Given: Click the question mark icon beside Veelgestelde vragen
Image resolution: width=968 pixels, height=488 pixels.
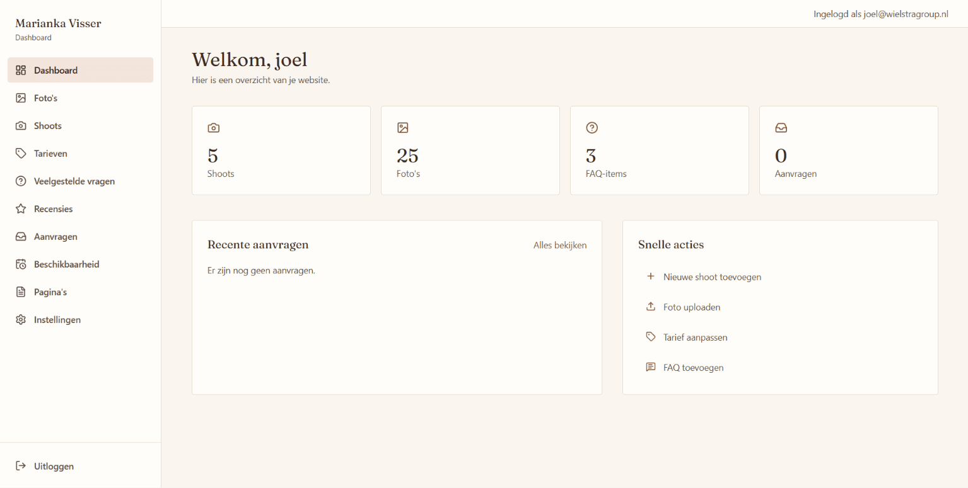Looking at the screenshot, I should click(21, 181).
